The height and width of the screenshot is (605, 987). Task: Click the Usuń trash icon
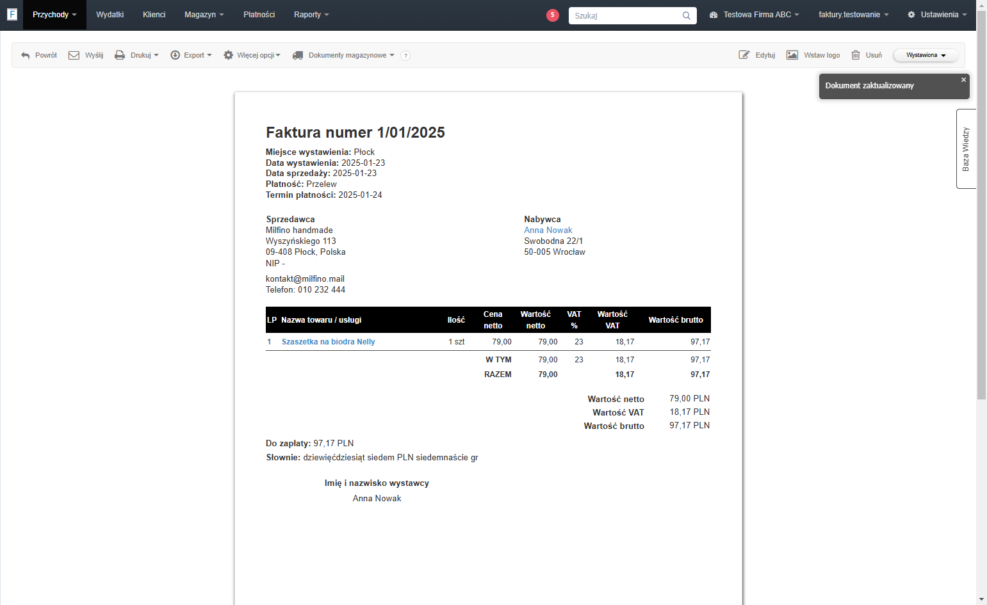[856, 55]
